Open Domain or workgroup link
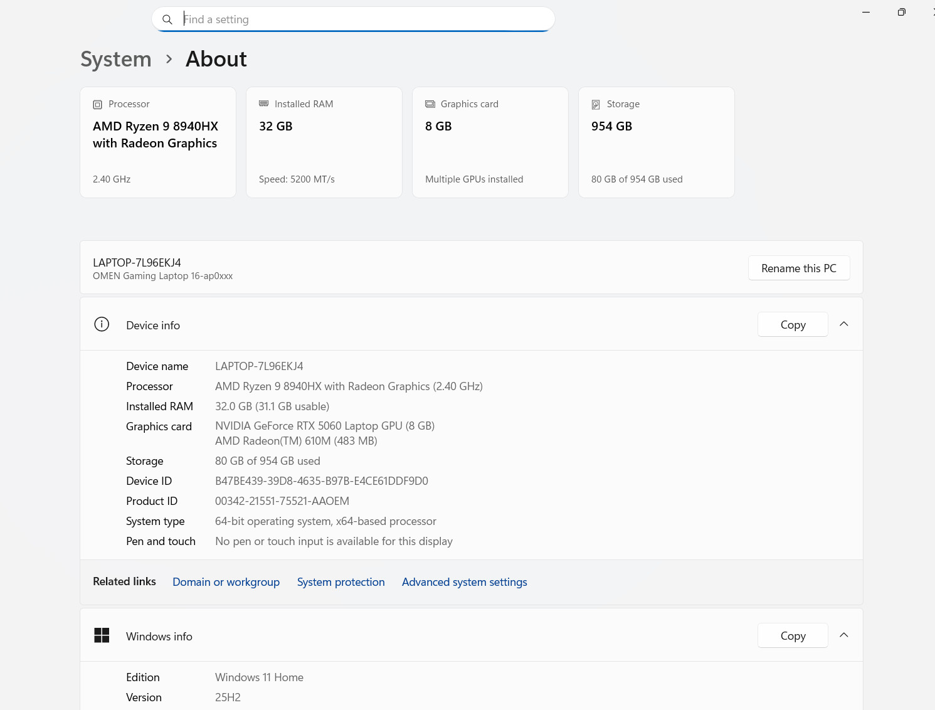This screenshot has width=935, height=710. (x=226, y=582)
